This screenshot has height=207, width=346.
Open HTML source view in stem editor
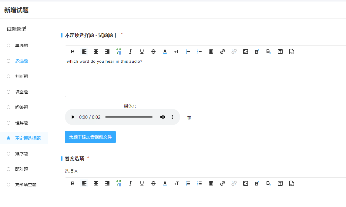[x=292, y=52]
